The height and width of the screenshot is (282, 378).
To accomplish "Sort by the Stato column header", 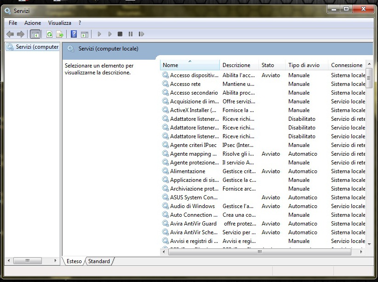I will click(268, 65).
